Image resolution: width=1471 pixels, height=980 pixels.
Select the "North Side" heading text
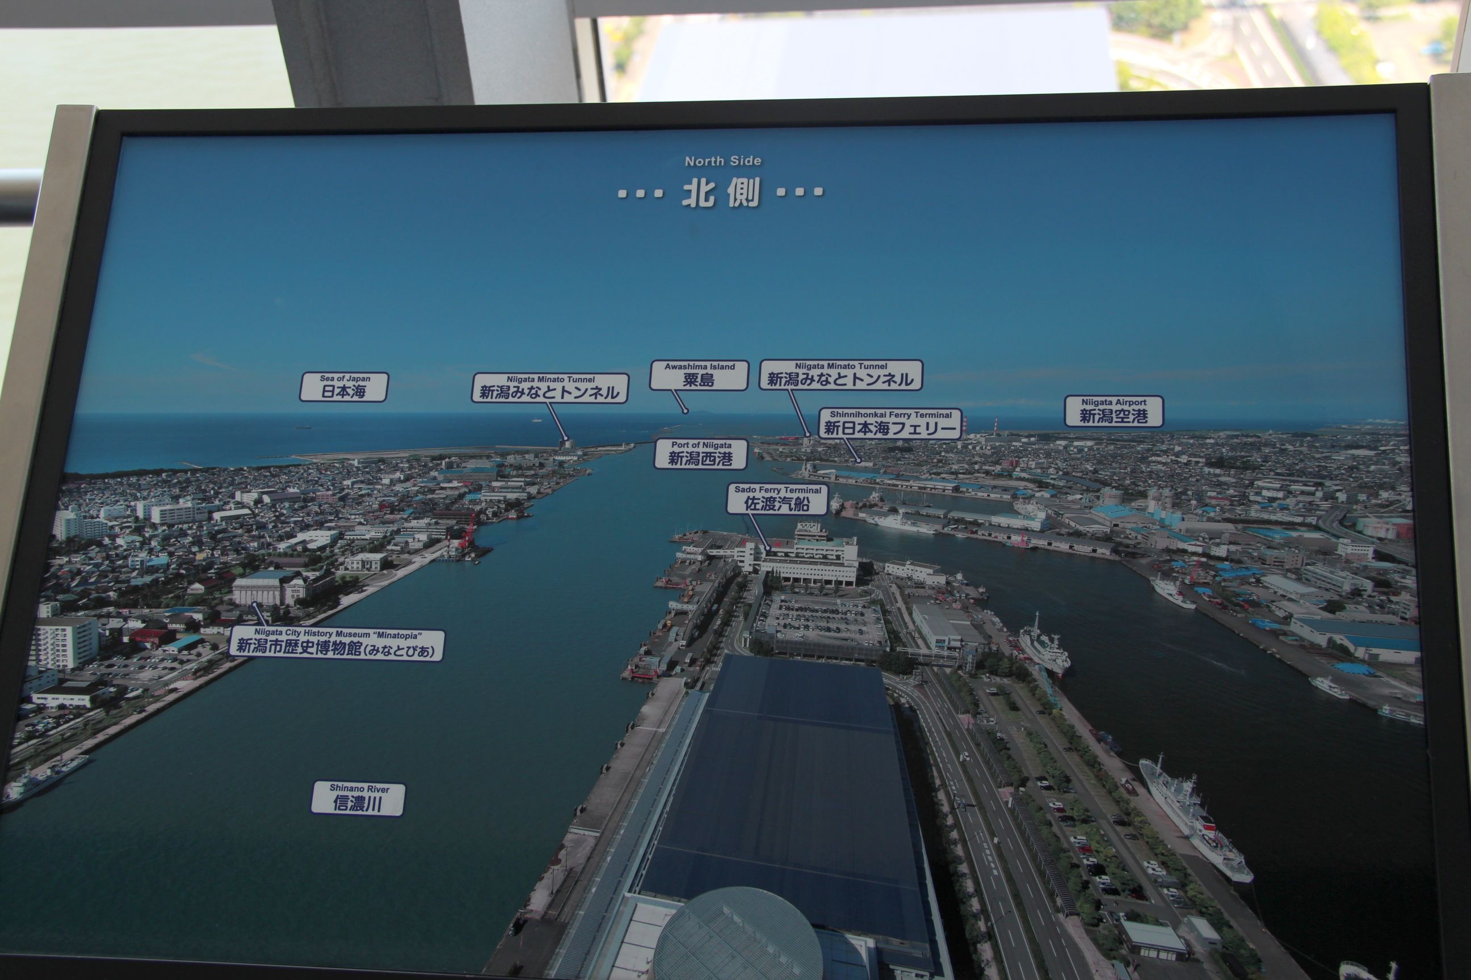(x=723, y=160)
